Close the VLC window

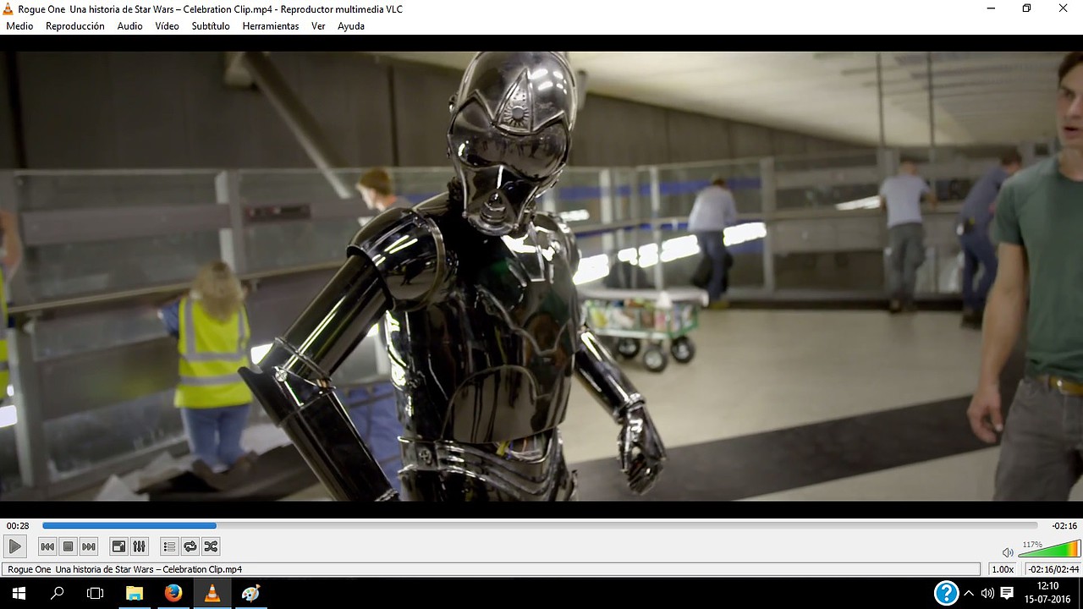coord(1064,8)
